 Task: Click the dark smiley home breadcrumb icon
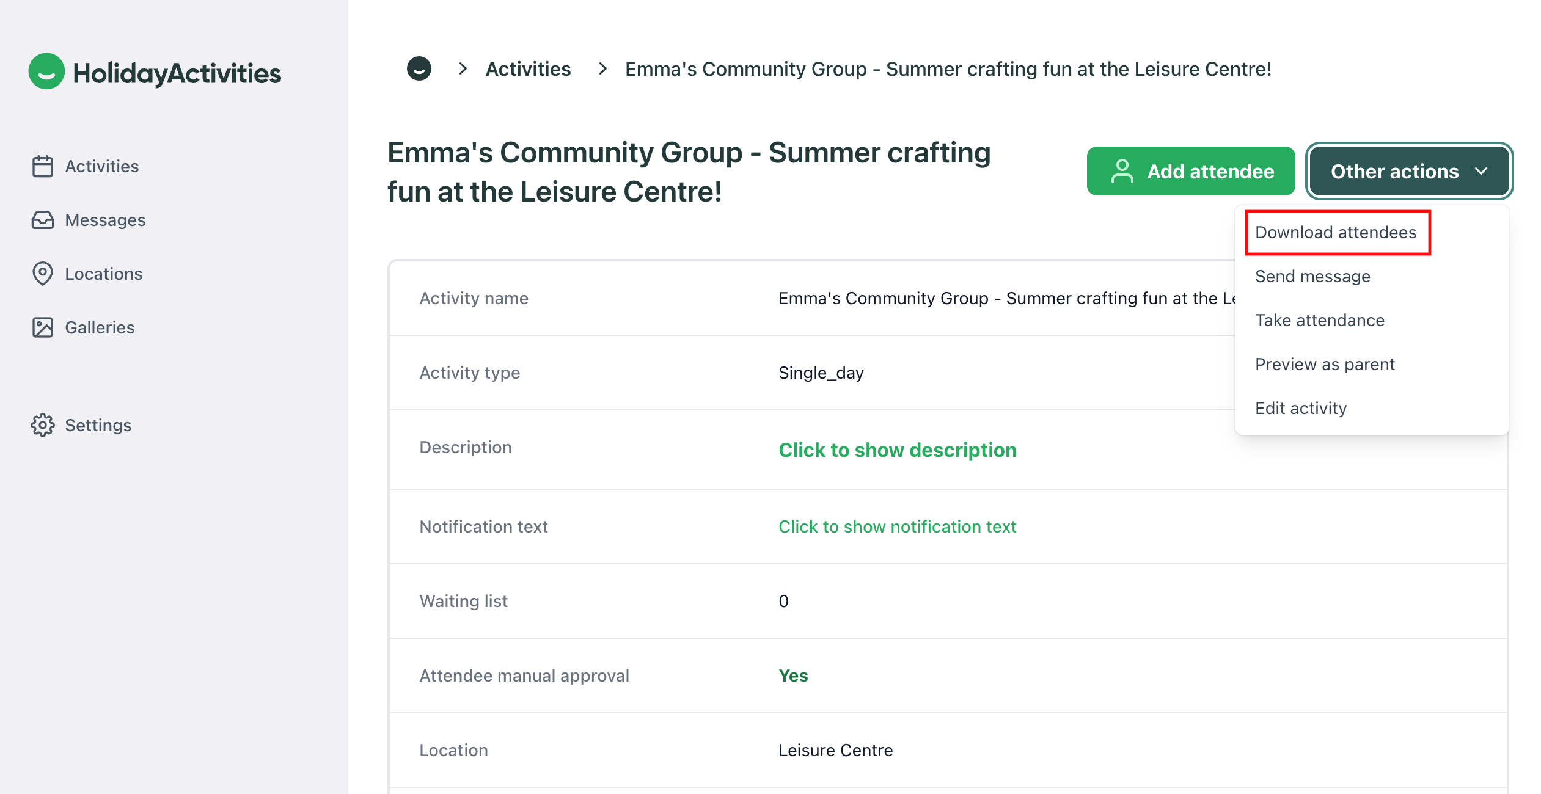(x=419, y=69)
